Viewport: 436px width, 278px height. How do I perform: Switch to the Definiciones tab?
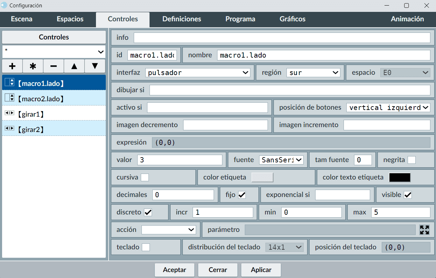(181, 19)
